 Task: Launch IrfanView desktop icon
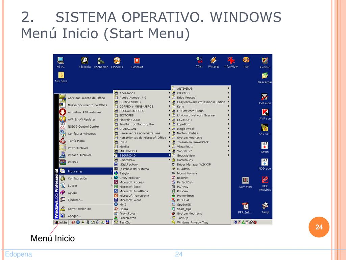coord(231,62)
